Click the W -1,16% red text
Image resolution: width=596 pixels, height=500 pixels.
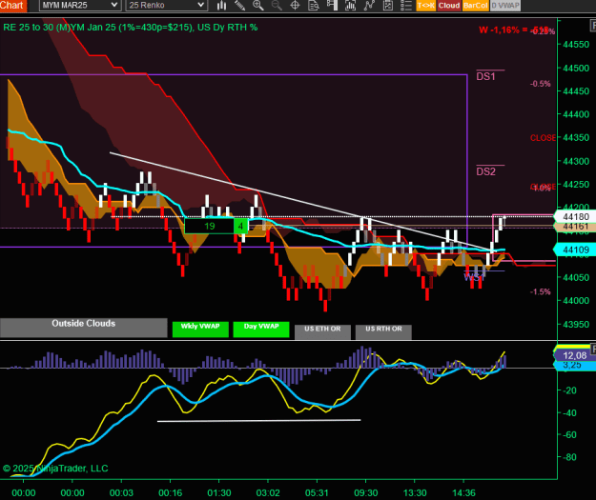point(499,30)
